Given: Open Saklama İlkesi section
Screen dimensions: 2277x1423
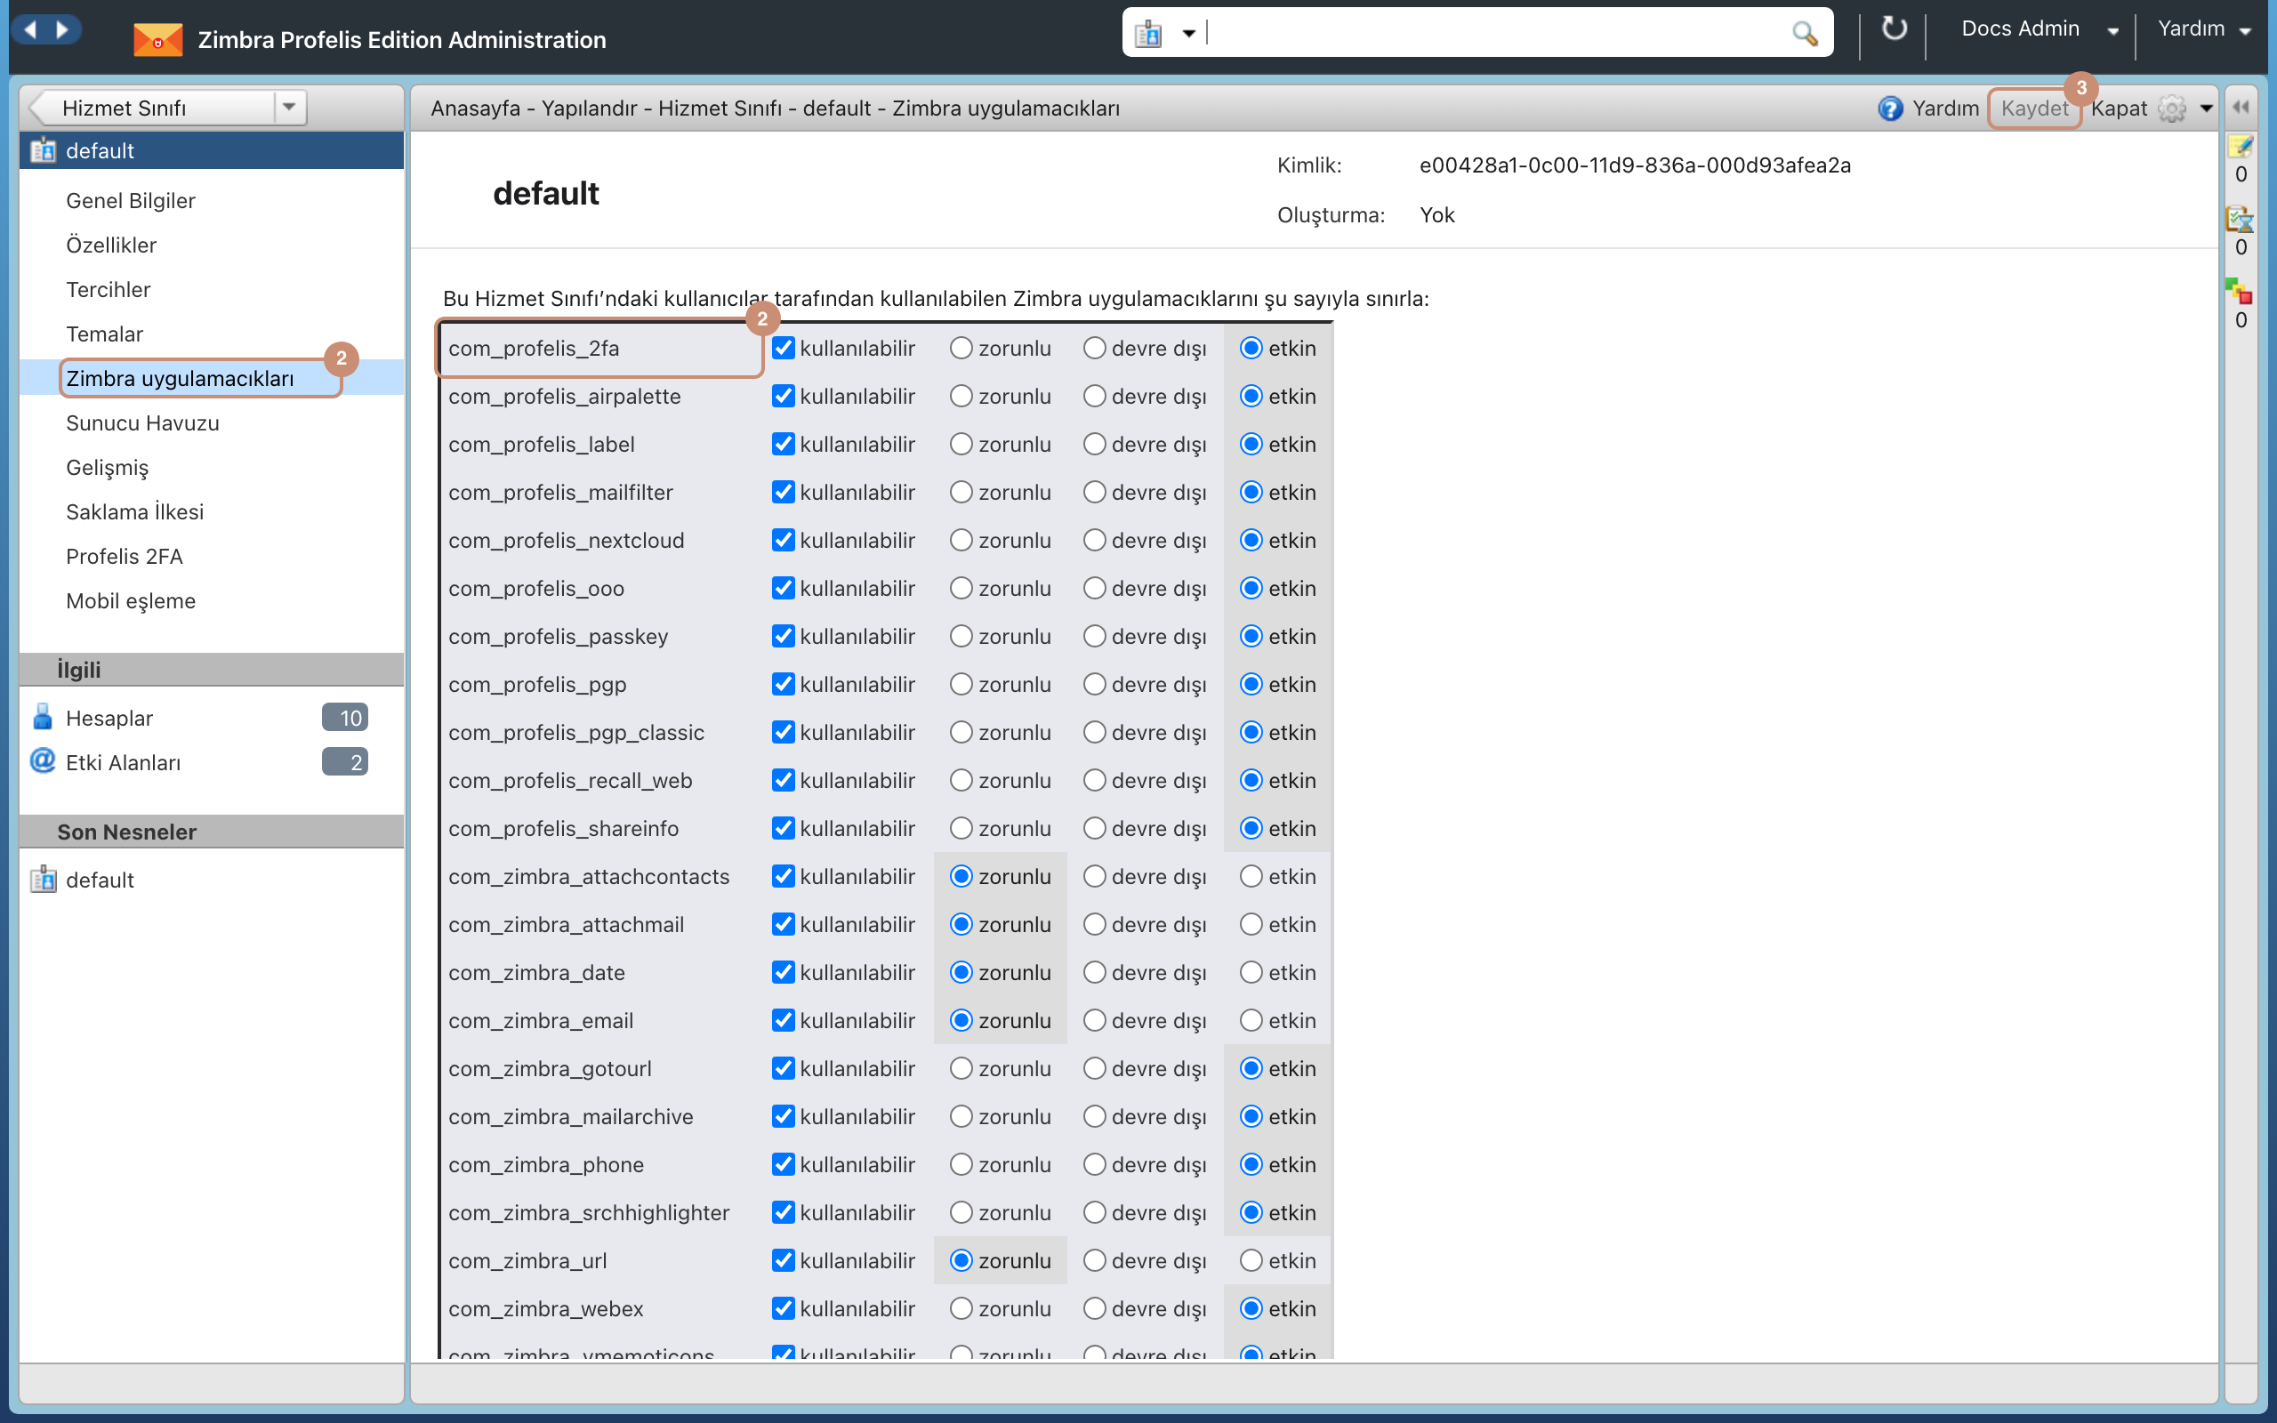Looking at the screenshot, I should [134, 512].
